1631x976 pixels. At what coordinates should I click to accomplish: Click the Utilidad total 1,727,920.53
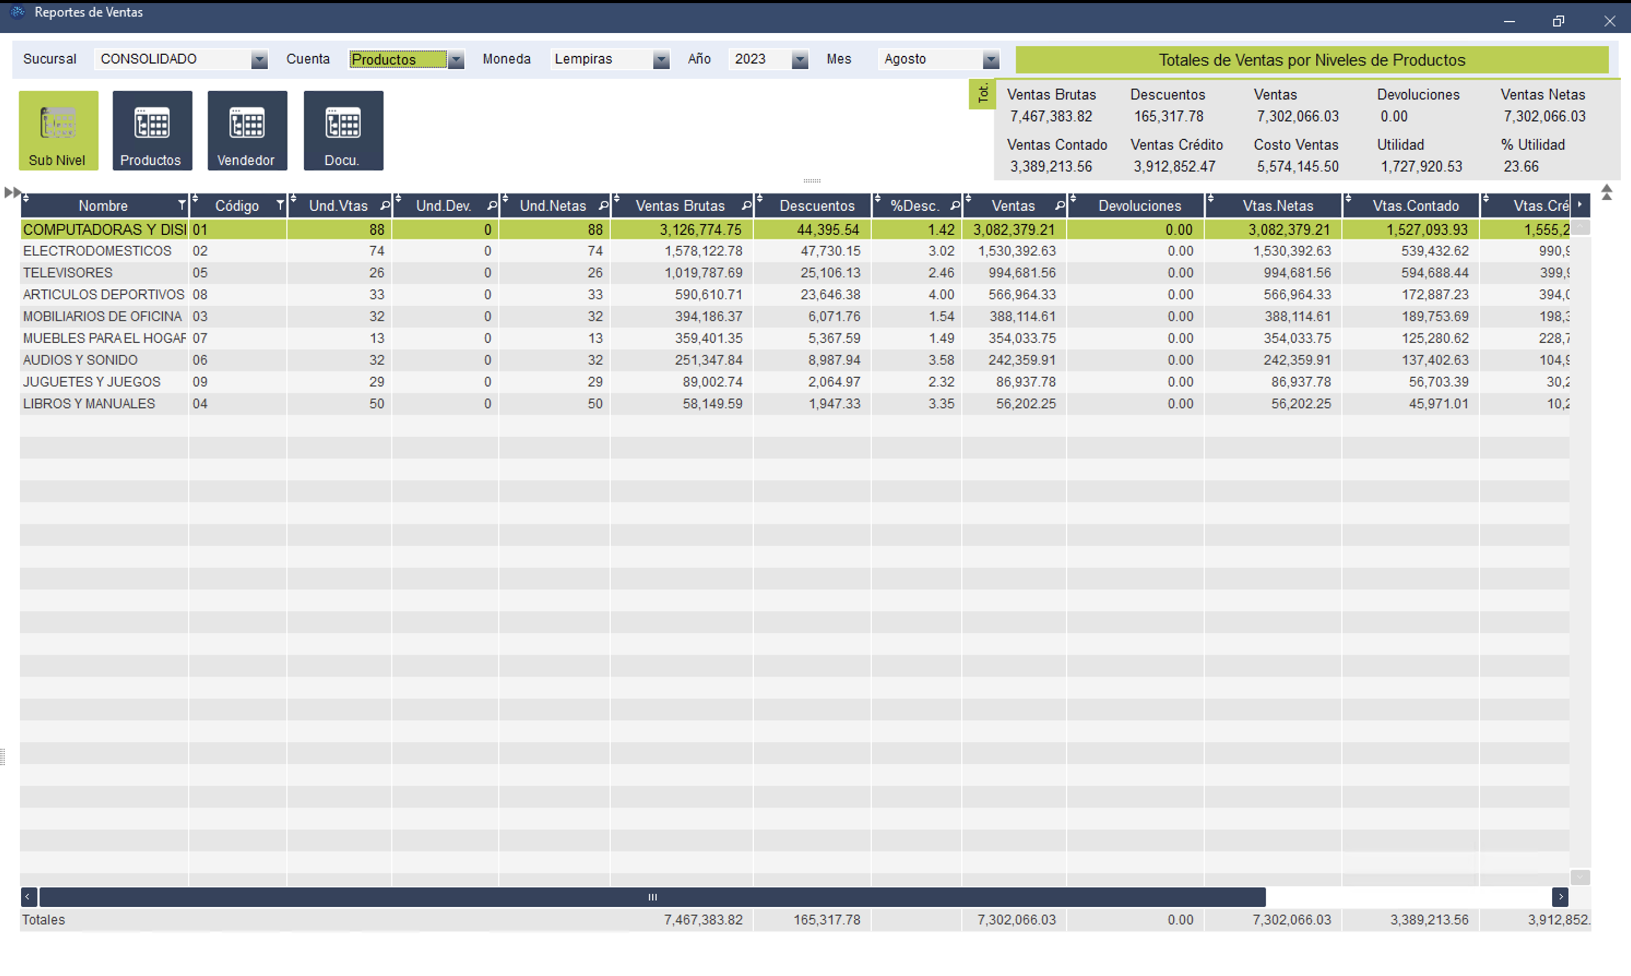pos(1421,166)
